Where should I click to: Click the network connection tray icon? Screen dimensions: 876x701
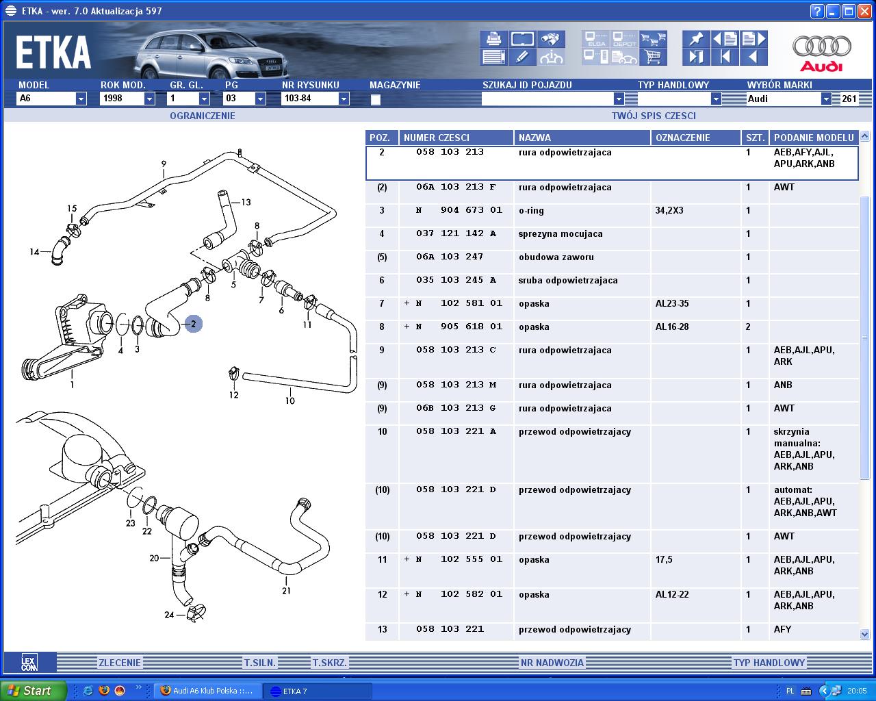[x=836, y=691]
